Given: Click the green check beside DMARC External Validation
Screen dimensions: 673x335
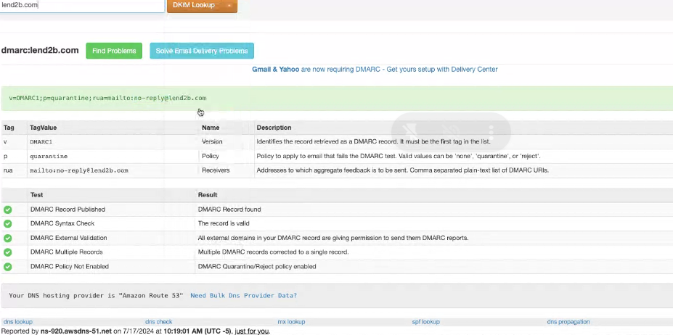Looking at the screenshot, I should click(x=8, y=238).
